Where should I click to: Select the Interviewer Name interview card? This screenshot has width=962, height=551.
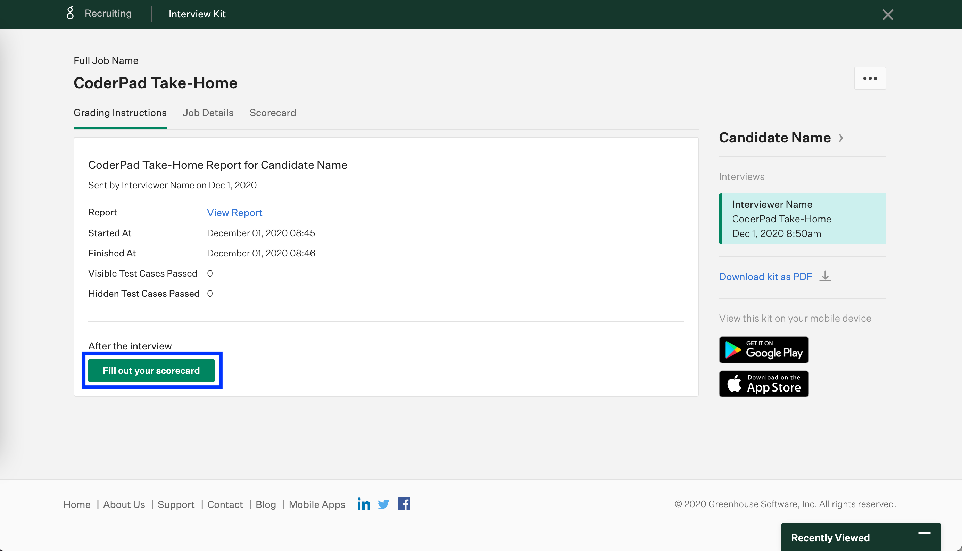point(802,219)
